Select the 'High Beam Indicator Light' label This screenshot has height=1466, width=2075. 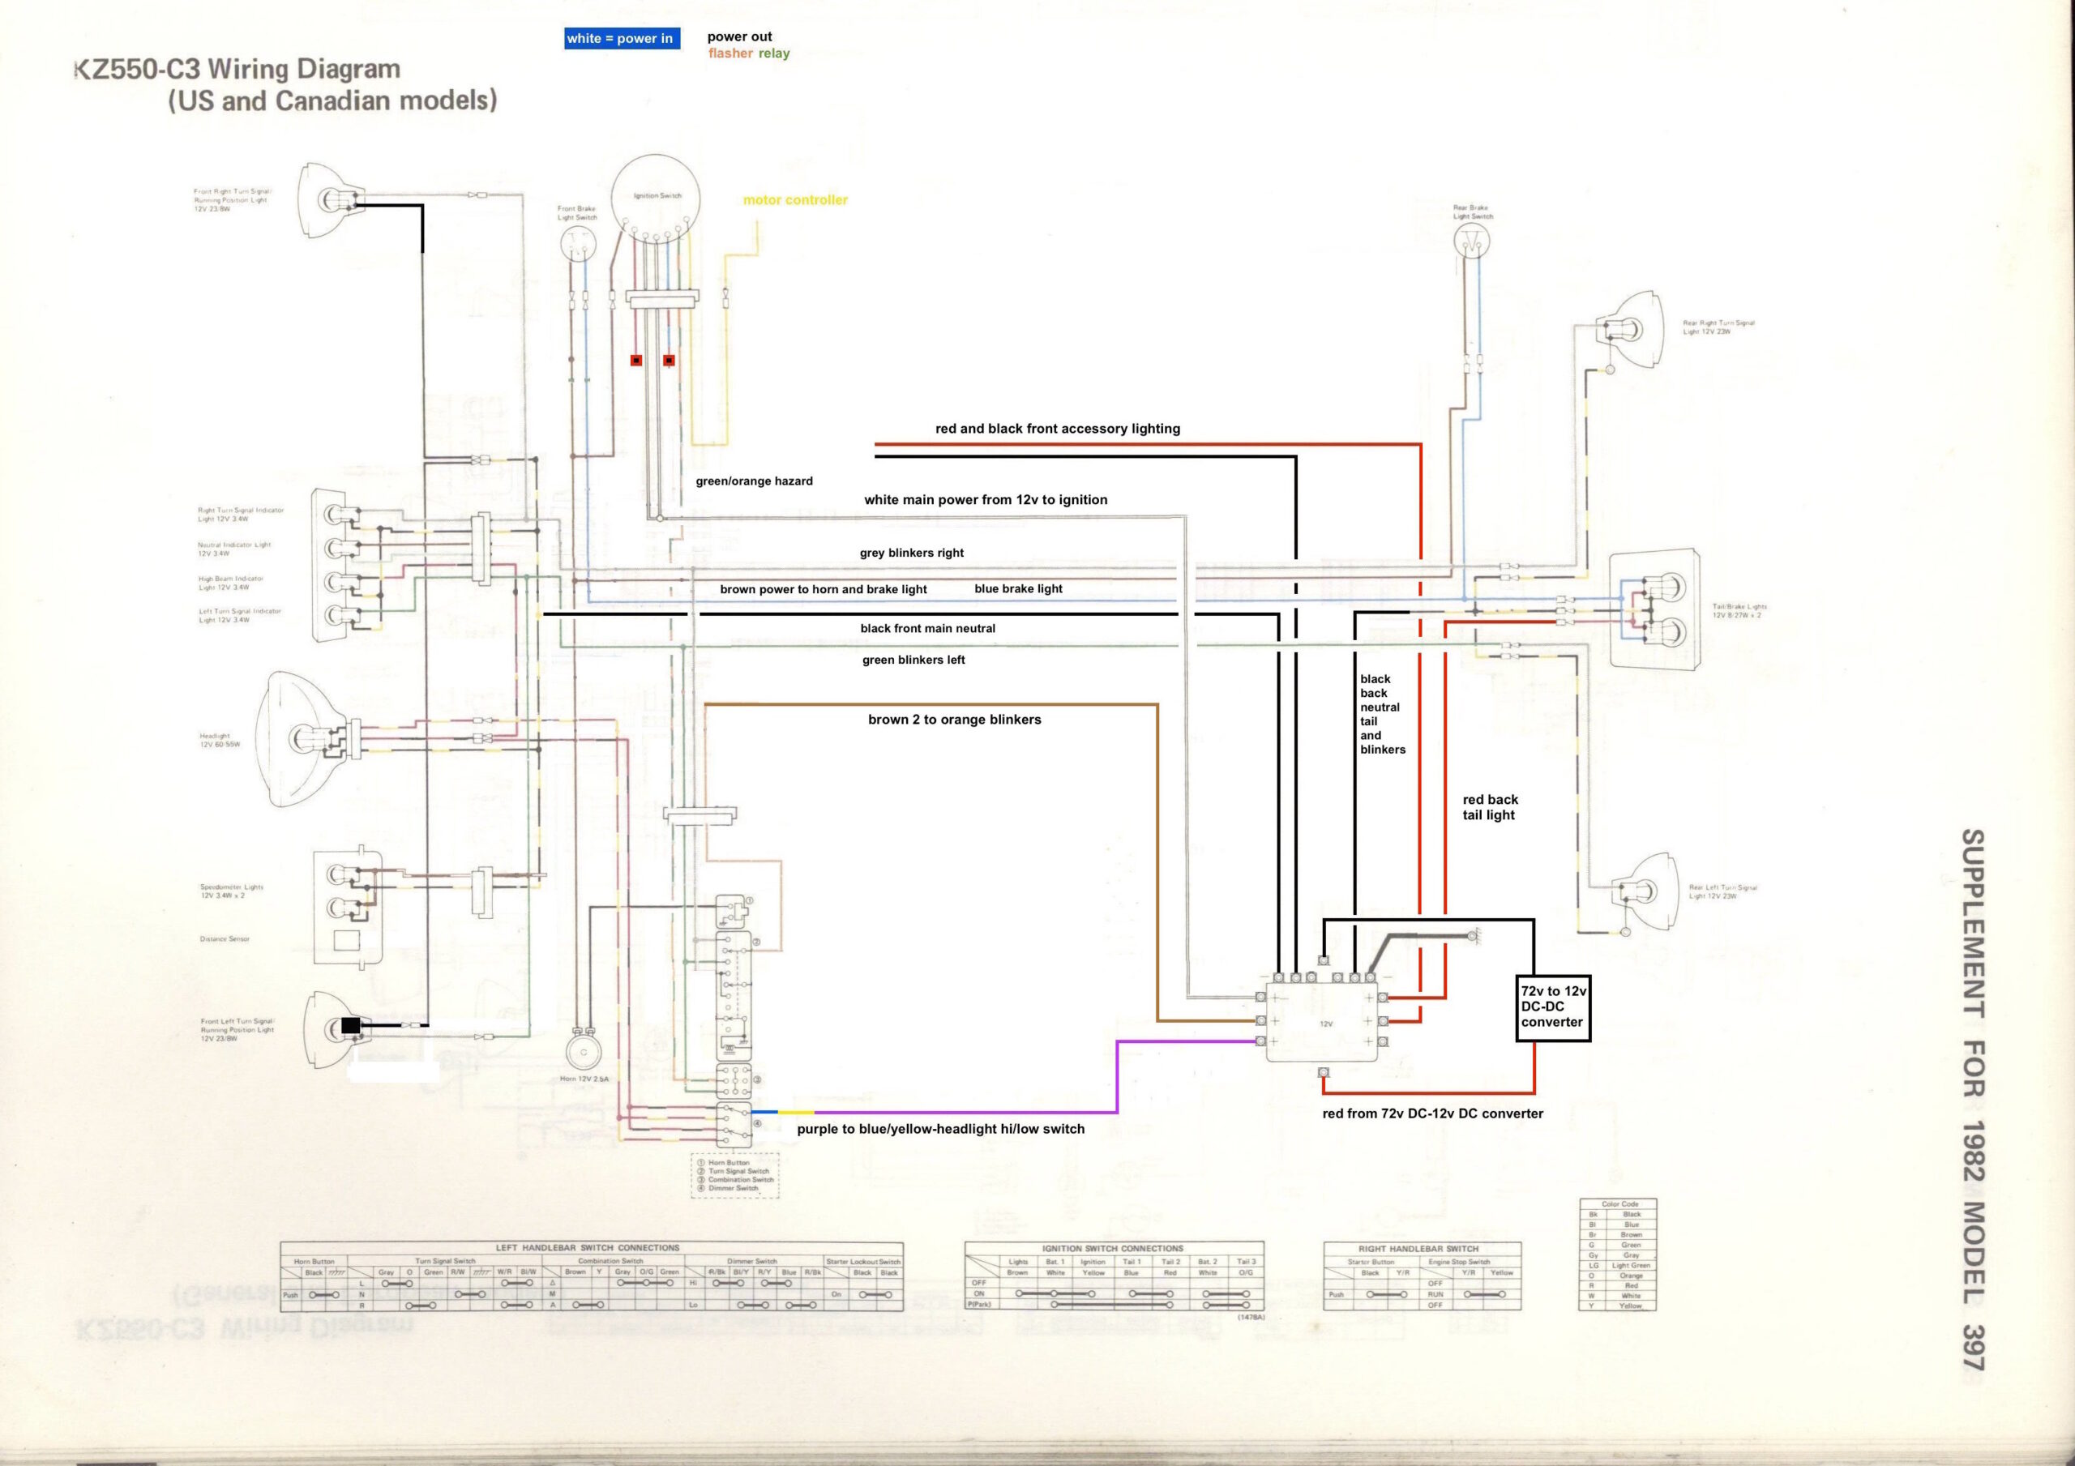pyautogui.click(x=230, y=583)
